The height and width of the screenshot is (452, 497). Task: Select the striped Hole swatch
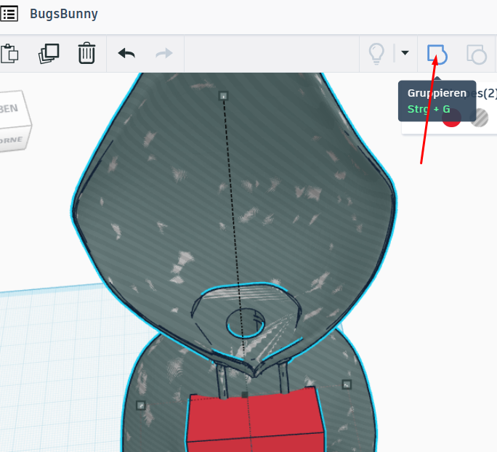click(479, 118)
